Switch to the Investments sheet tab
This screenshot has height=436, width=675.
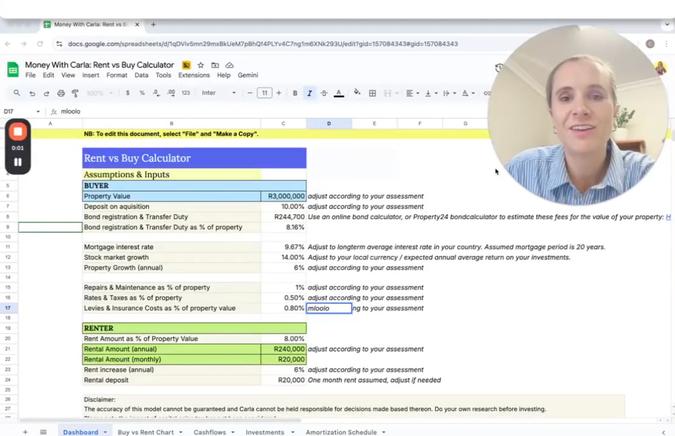pyautogui.click(x=265, y=432)
